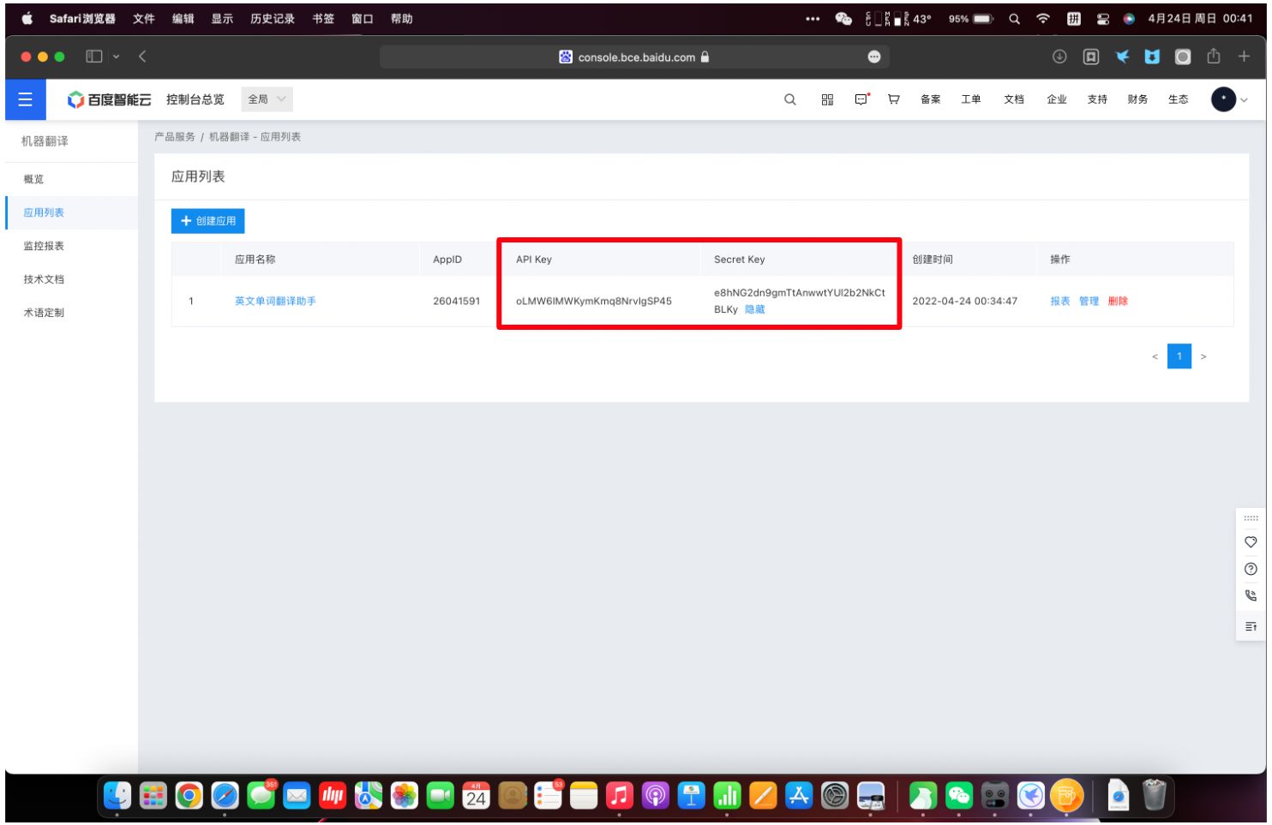Click the creation time 2022-04-24 00:34:47
The width and height of the screenshot is (1272, 825).
point(965,302)
